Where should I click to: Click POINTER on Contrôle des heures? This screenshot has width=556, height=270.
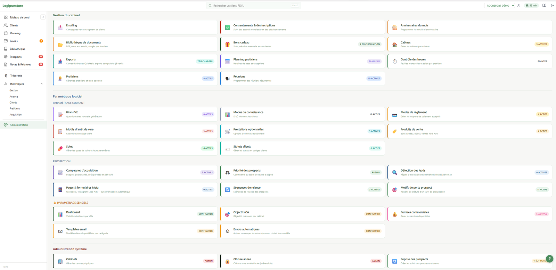[x=542, y=62]
